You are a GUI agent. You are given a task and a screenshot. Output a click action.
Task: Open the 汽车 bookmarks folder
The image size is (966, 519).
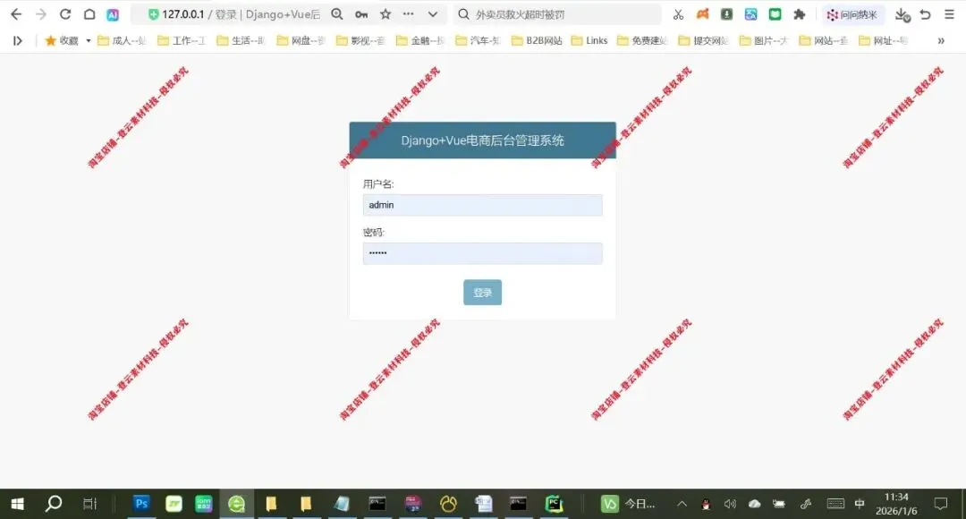[x=478, y=40]
